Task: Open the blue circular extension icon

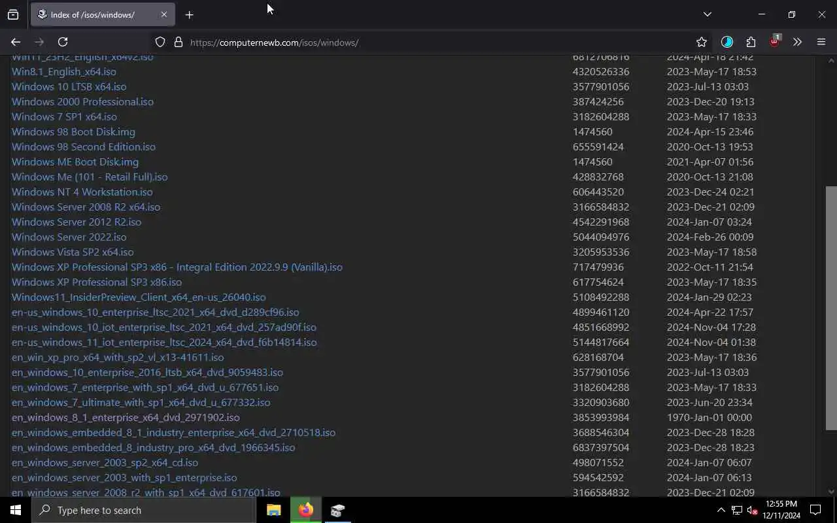Action: [x=727, y=42]
